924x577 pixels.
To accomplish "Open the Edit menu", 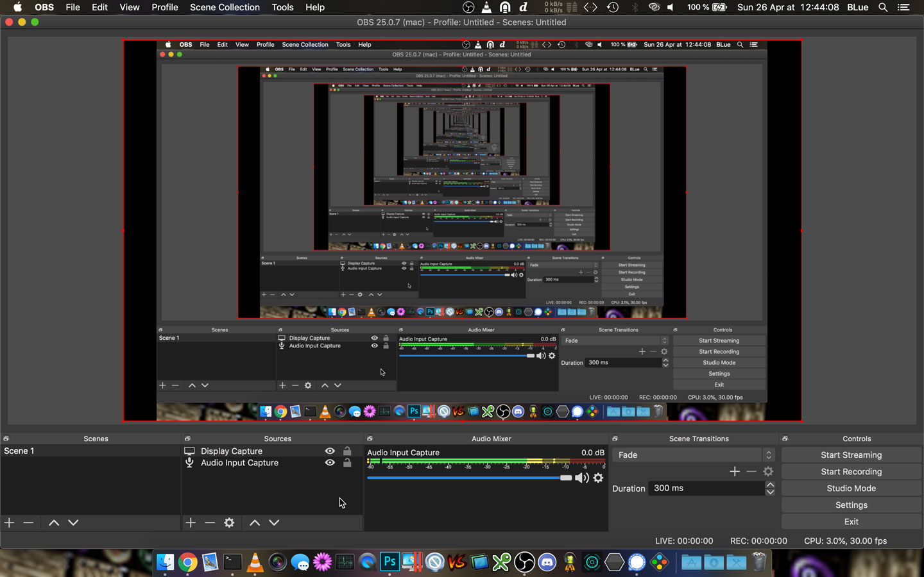I will point(99,7).
